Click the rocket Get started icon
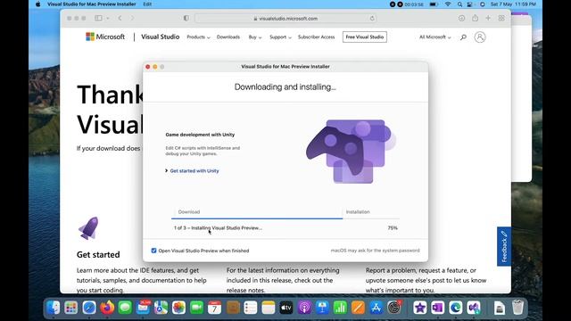571x321 pixels. 88,228
